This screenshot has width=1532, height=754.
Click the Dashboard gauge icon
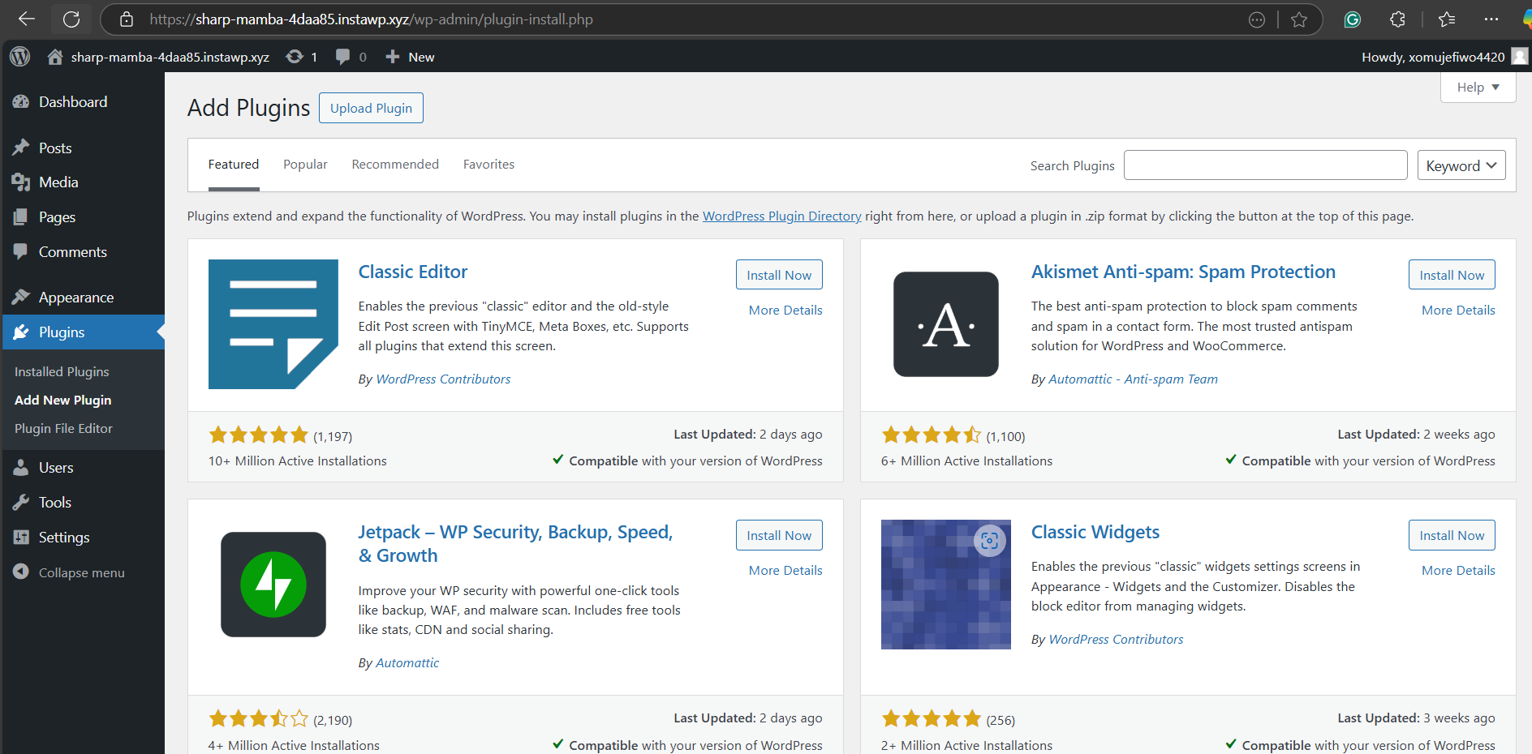click(21, 102)
